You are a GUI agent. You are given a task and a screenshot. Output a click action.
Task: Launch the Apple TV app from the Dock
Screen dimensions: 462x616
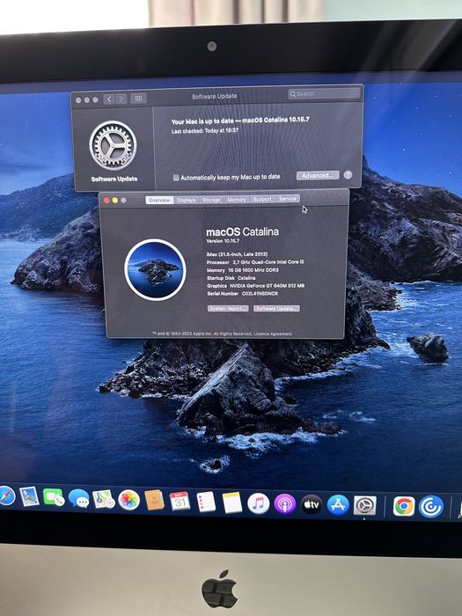(x=312, y=504)
